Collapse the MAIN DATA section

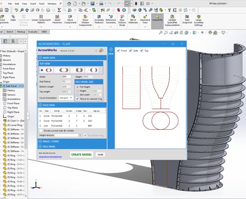pos(40,58)
